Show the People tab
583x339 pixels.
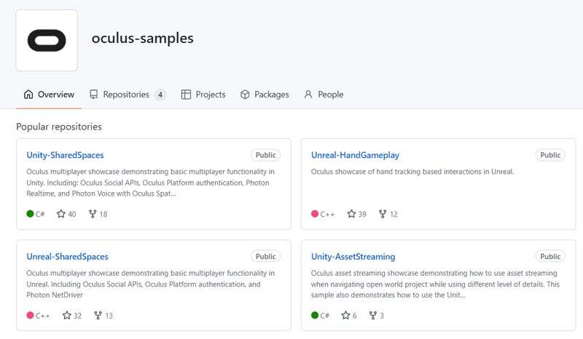323,95
